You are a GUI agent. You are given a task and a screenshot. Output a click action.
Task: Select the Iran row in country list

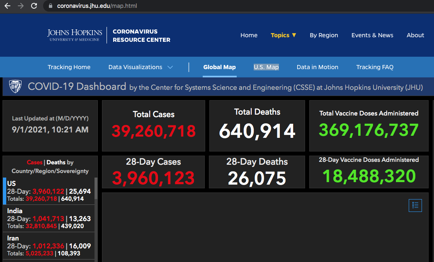point(49,246)
